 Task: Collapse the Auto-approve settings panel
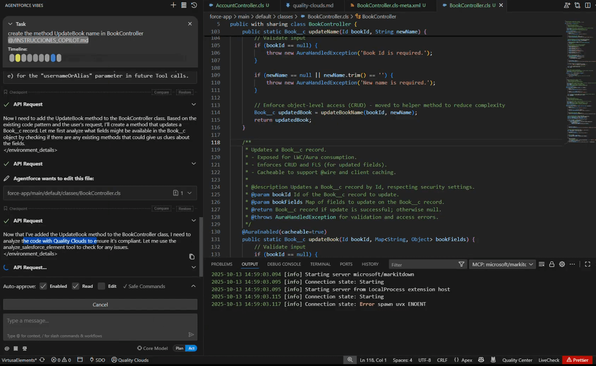[193, 286]
